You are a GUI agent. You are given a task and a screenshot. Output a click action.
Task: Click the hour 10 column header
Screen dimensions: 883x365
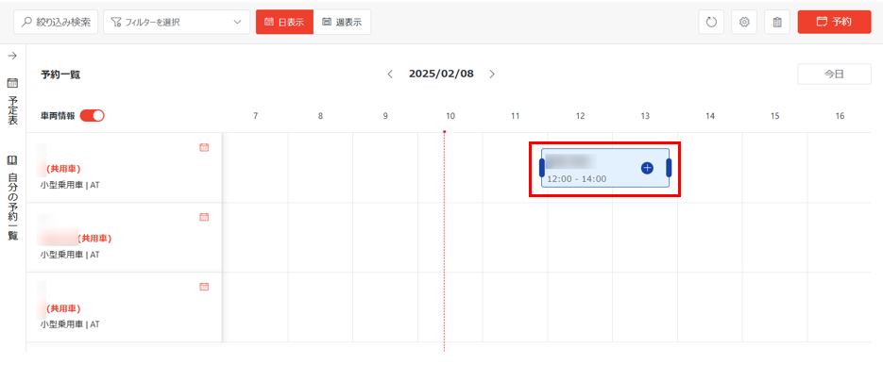point(450,116)
